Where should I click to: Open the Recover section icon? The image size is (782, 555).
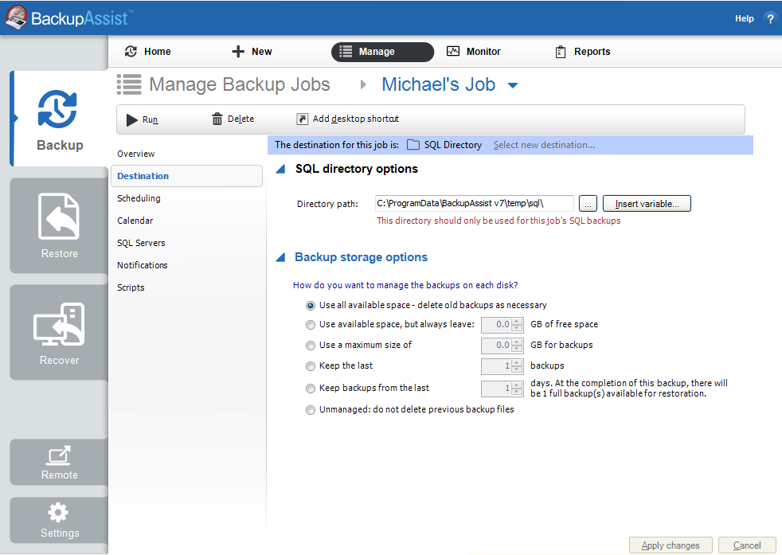point(59,324)
